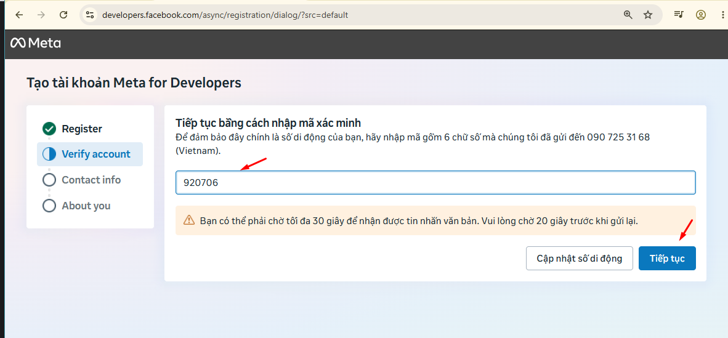Click the Contact info step circle
The height and width of the screenshot is (338, 728).
pos(49,180)
